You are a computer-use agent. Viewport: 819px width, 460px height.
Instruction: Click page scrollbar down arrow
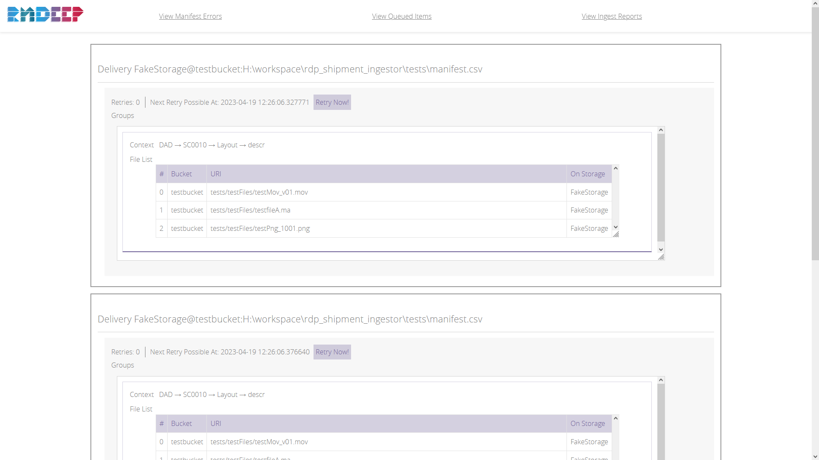pyautogui.click(x=815, y=457)
